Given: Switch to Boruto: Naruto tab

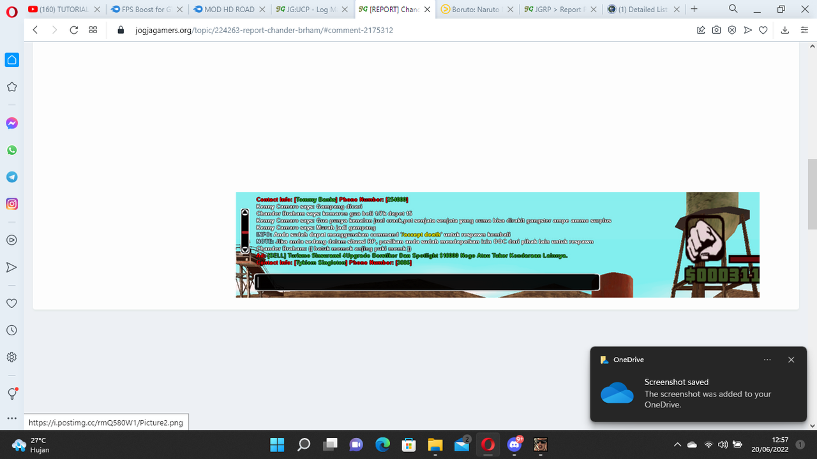Looking at the screenshot, I should 472,10.
